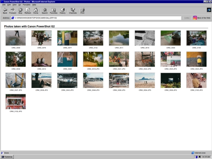Viewport: 212px width, 159px height.
Task: Open the CRW_0055.JPG dark tunnel with flowers thumbnail
Action: pos(171,80)
